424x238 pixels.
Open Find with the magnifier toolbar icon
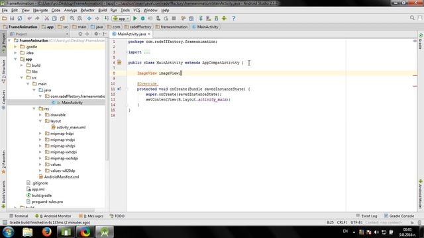[x=72, y=19]
